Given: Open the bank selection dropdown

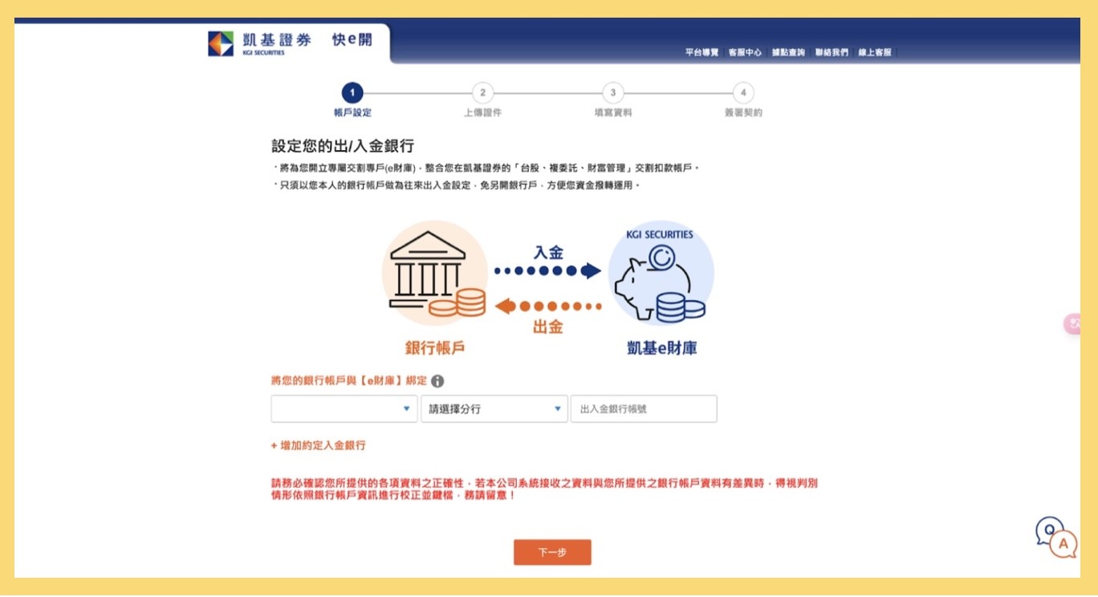Looking at the screenshot, I should [x=344, y=408].
